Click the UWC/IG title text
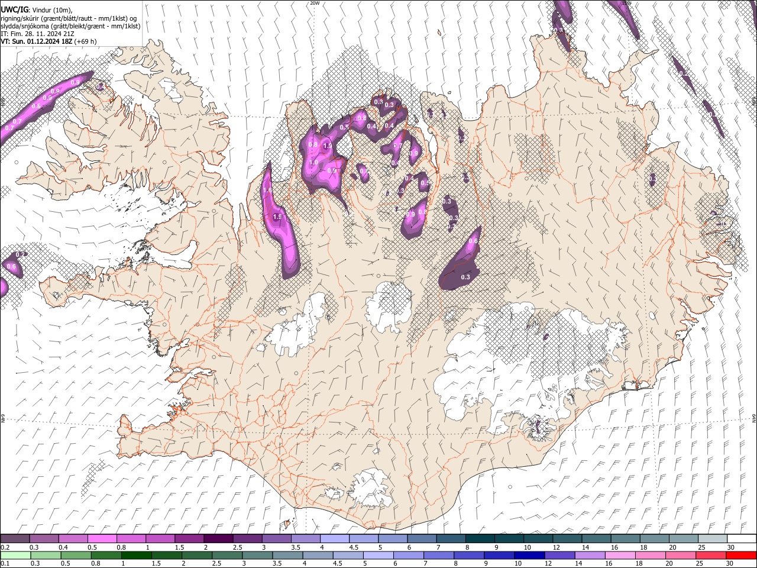Screen dimensions: 757x568 pos(14,10)
